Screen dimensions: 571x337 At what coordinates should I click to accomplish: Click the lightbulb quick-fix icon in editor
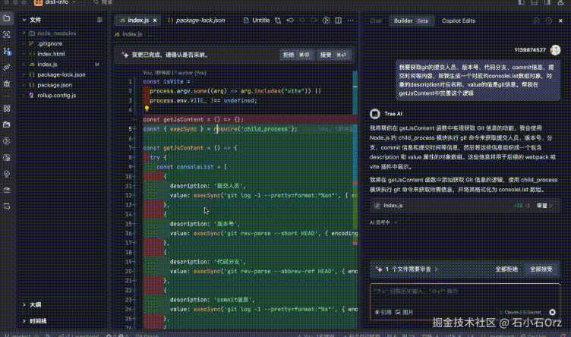pyautogui.click(x=147, y=109)
